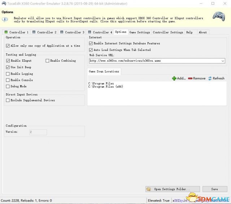The image size is (231, 204).
Task: Check Exclude Supplemental Devices
Action: (x=8, y=100)
